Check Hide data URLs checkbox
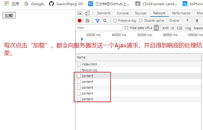The height and width of the screenshot is (130, 203). click(x=126, y=28)
